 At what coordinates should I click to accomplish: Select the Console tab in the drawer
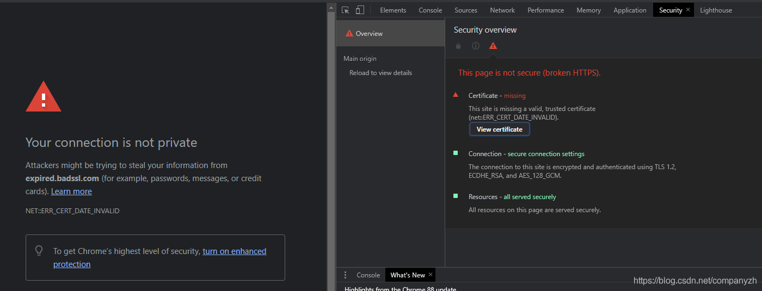(x=368, y=275)
